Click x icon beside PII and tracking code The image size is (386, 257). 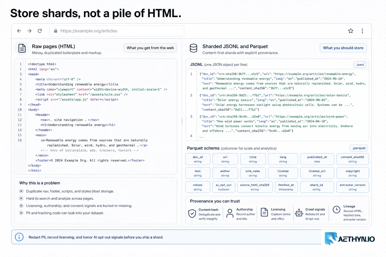pyautogui.click(x=21, y=213)
